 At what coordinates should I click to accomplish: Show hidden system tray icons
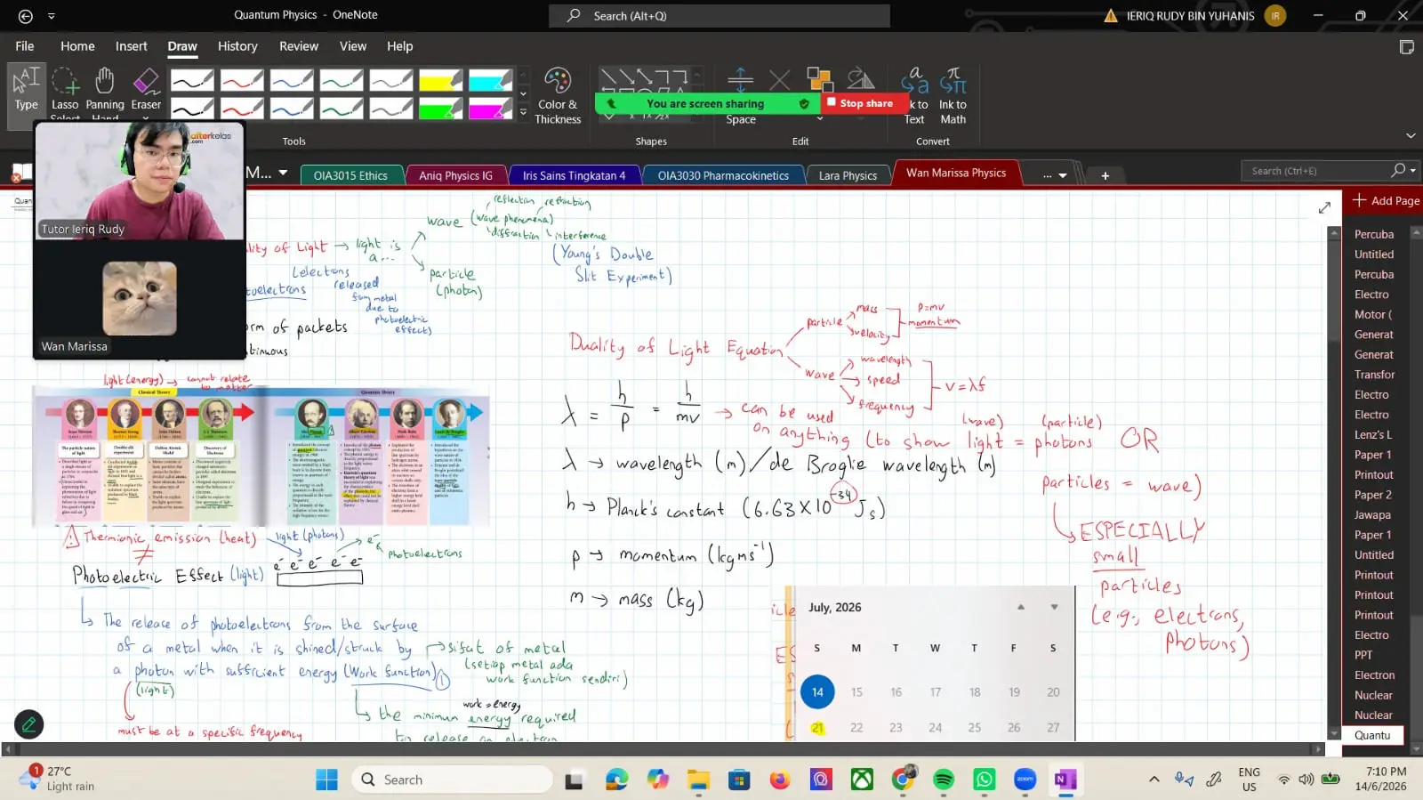point(1154,780)
